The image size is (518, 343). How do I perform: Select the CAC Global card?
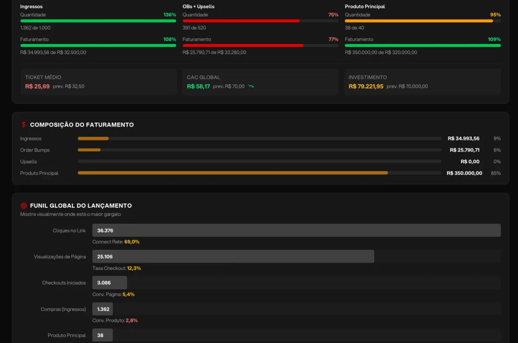261,82
